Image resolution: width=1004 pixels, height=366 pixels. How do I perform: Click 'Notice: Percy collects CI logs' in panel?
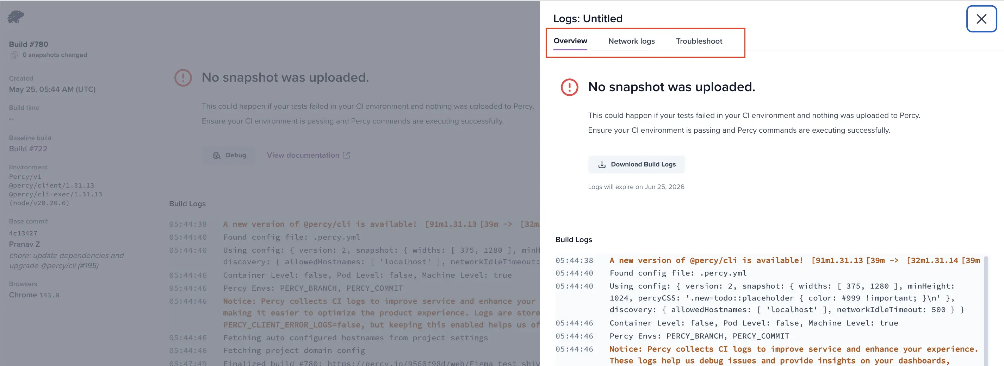[794, 355]
